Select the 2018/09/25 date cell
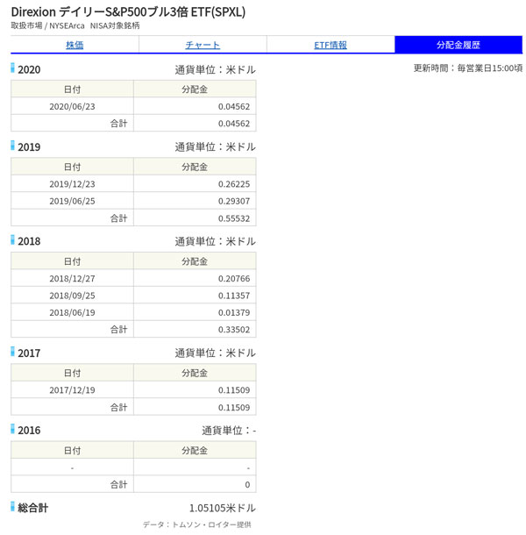 tap(72, 295)
